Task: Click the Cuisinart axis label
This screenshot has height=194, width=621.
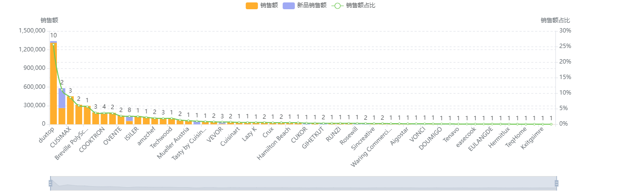Action: [x=229, y=138]
